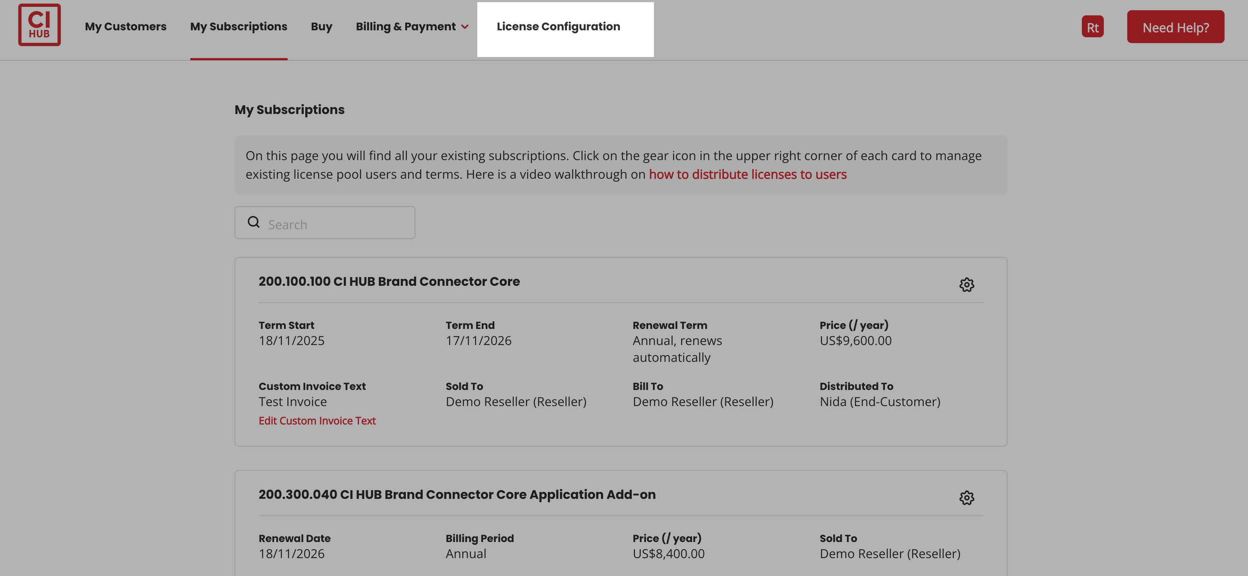Click the Test Invoice custom text

(x=293, y=402)
